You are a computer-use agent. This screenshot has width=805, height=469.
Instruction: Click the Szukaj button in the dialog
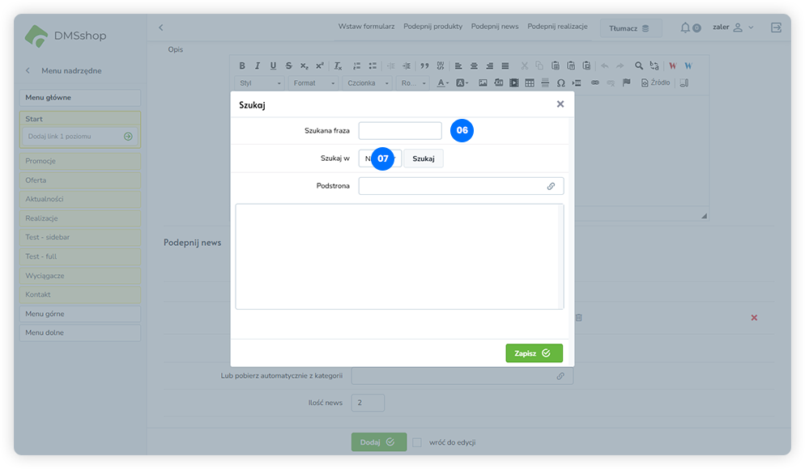pos(423,159)
